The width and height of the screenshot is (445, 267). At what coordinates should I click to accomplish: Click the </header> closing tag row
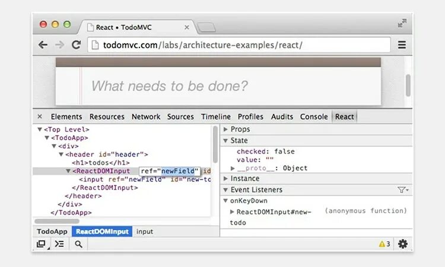point(83,196)
